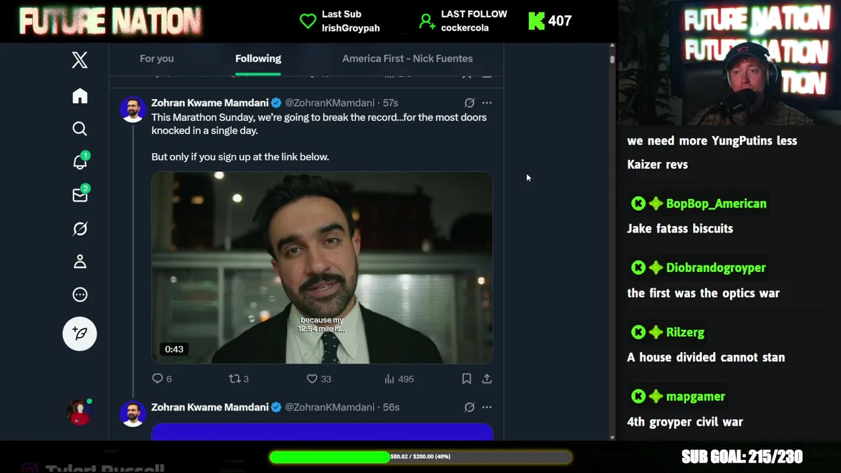Repost the Marathon Sunday post

click(x=234, y=379)
